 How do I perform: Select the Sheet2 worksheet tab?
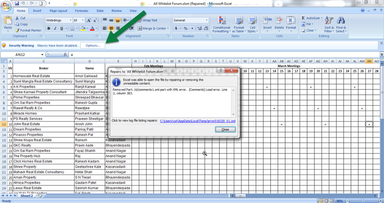tap(27, 196)
